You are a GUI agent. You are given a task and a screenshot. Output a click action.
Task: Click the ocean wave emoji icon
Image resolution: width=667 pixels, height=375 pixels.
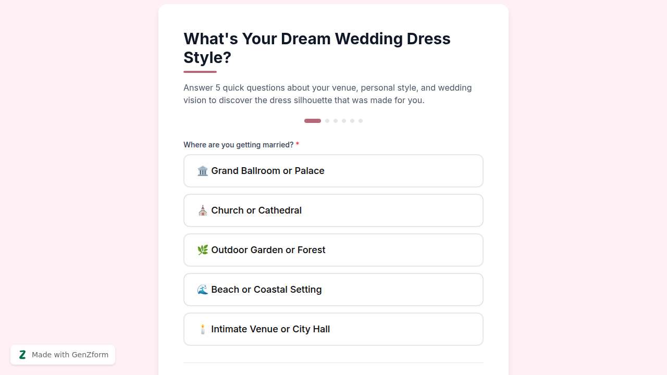point(203,290)
